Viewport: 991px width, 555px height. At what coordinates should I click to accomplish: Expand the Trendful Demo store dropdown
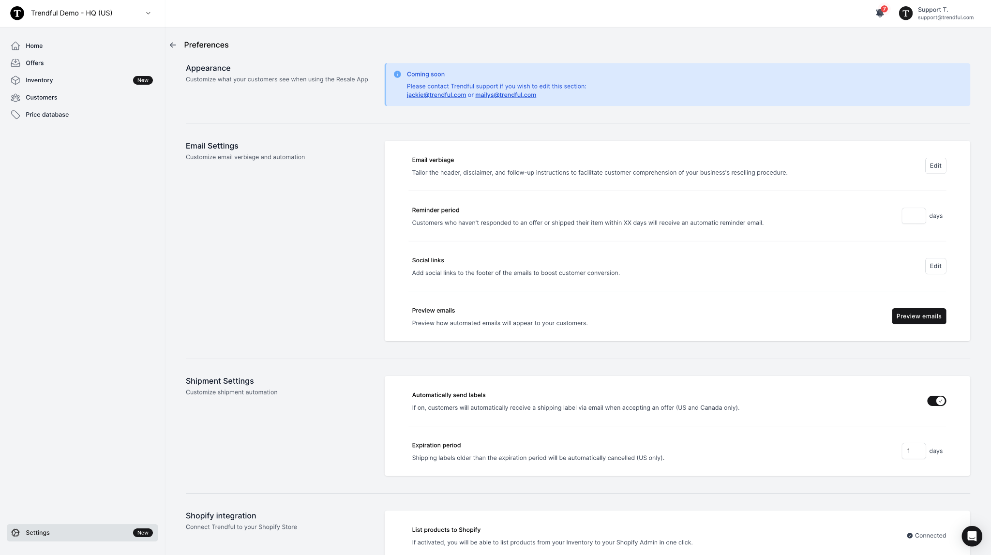tap(148, 13)
